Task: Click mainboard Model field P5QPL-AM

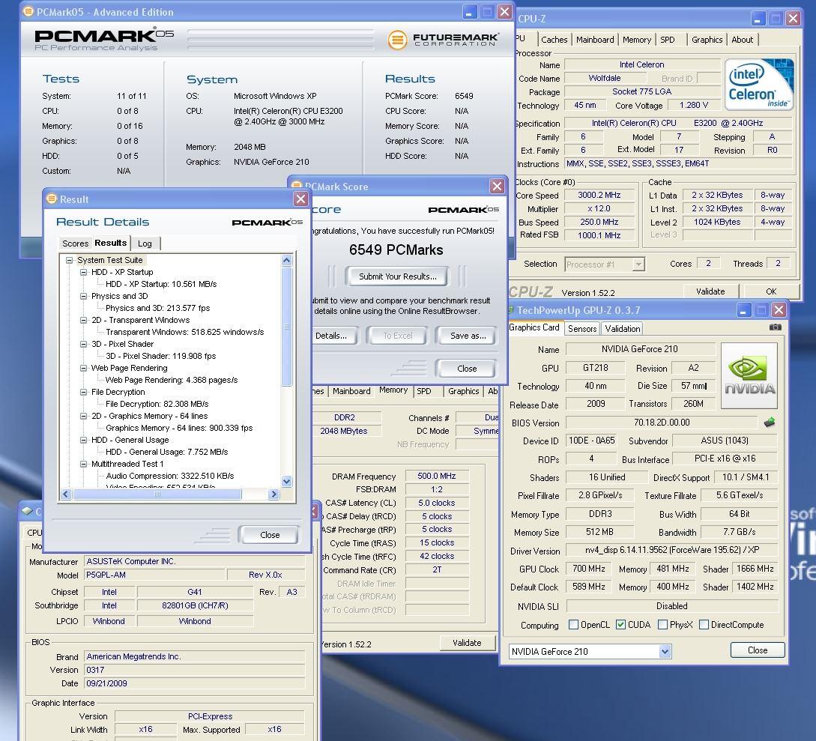Action: (155, 575)
